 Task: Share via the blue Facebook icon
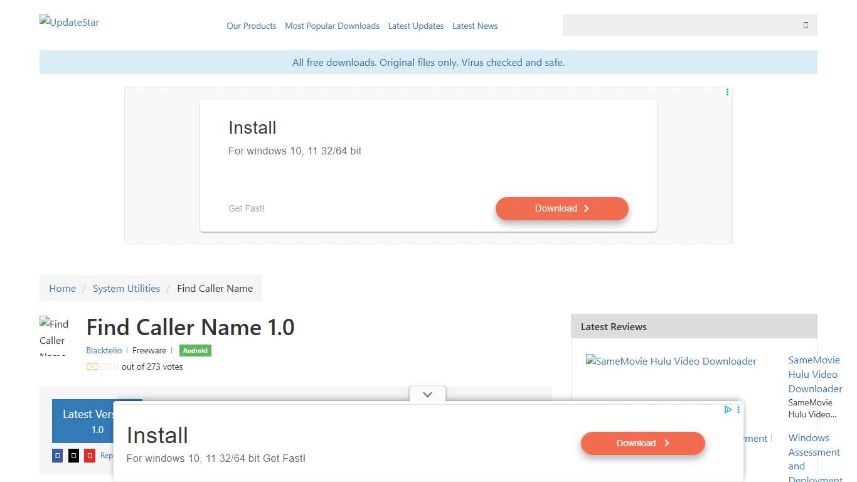coord(58,456)
